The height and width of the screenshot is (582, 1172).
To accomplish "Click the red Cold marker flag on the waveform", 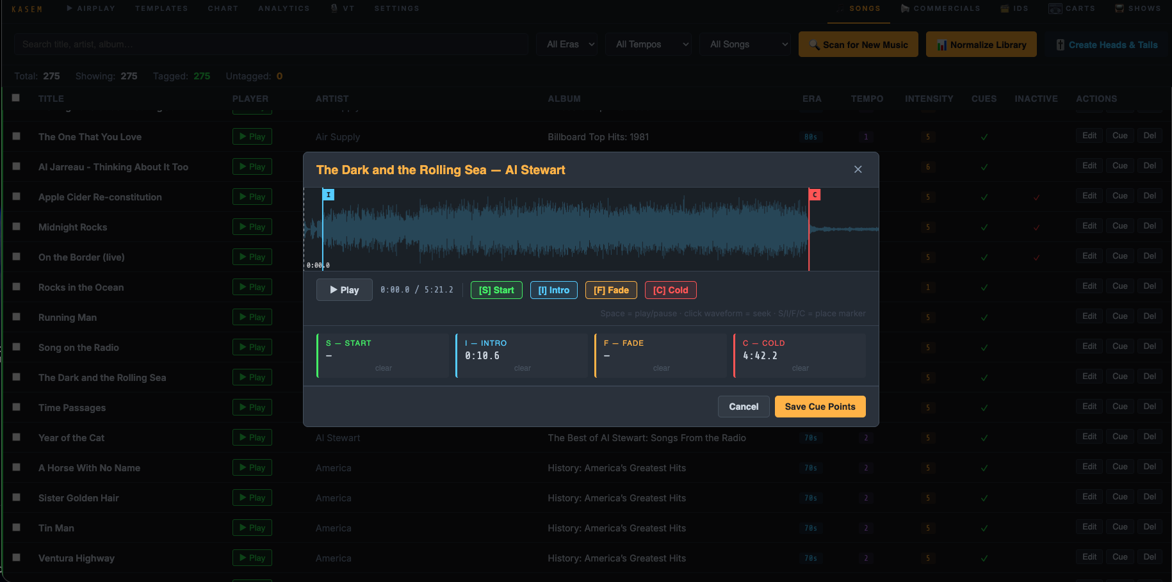I will [815, 195].
